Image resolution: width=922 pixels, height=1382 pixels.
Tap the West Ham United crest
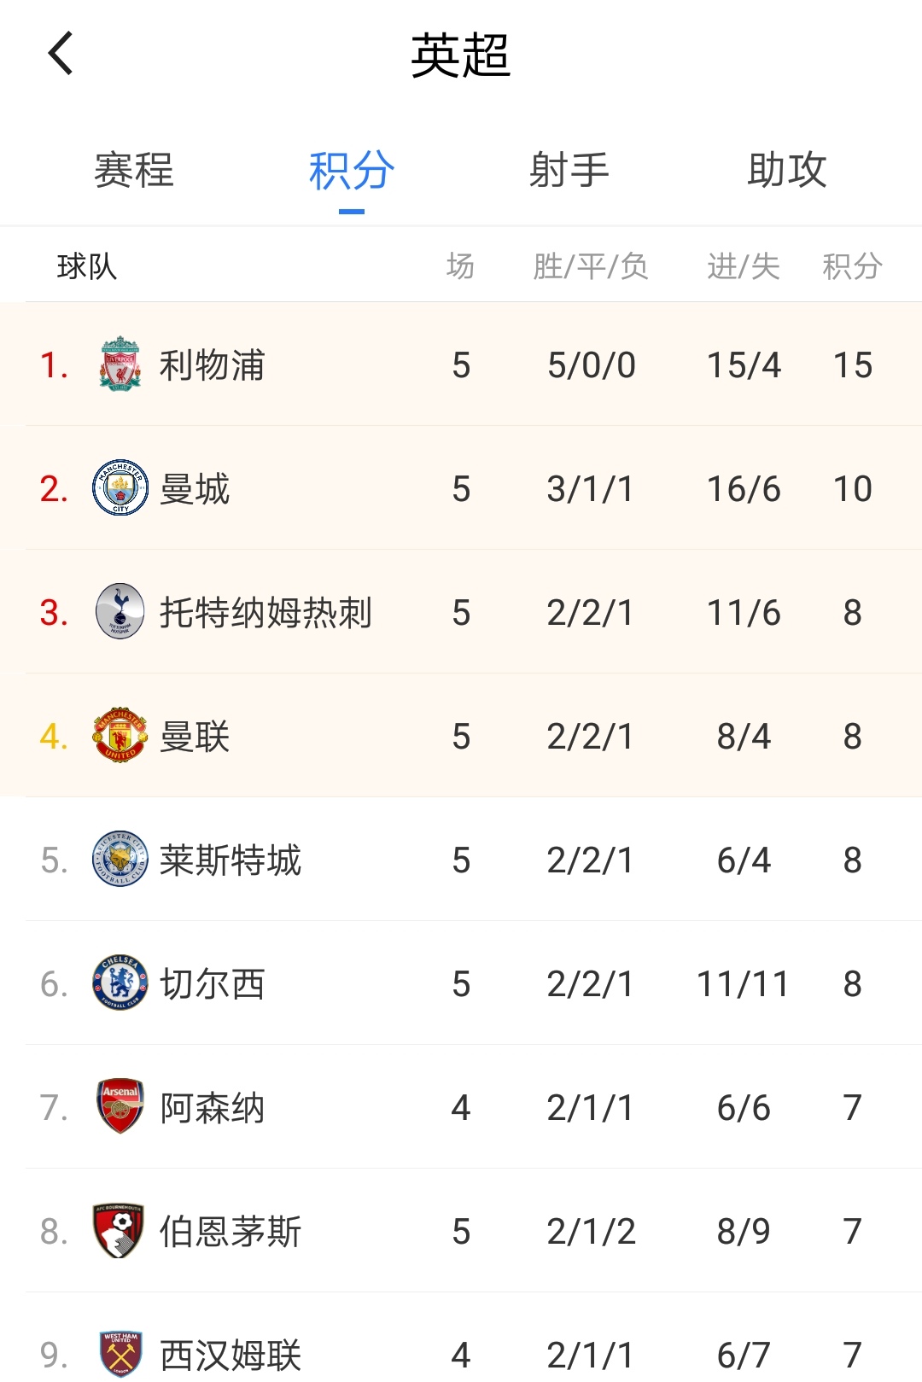pos(120,1354)
